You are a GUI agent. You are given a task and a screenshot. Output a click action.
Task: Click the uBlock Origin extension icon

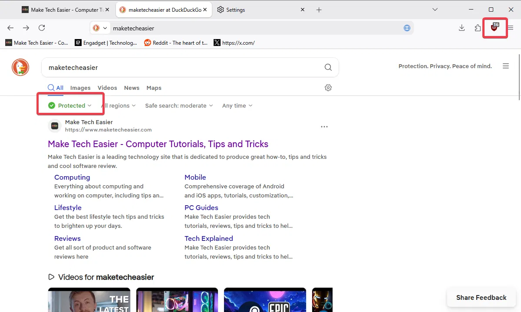coord(494,28)
